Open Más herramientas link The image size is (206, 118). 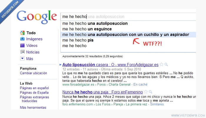coord(33,107)
